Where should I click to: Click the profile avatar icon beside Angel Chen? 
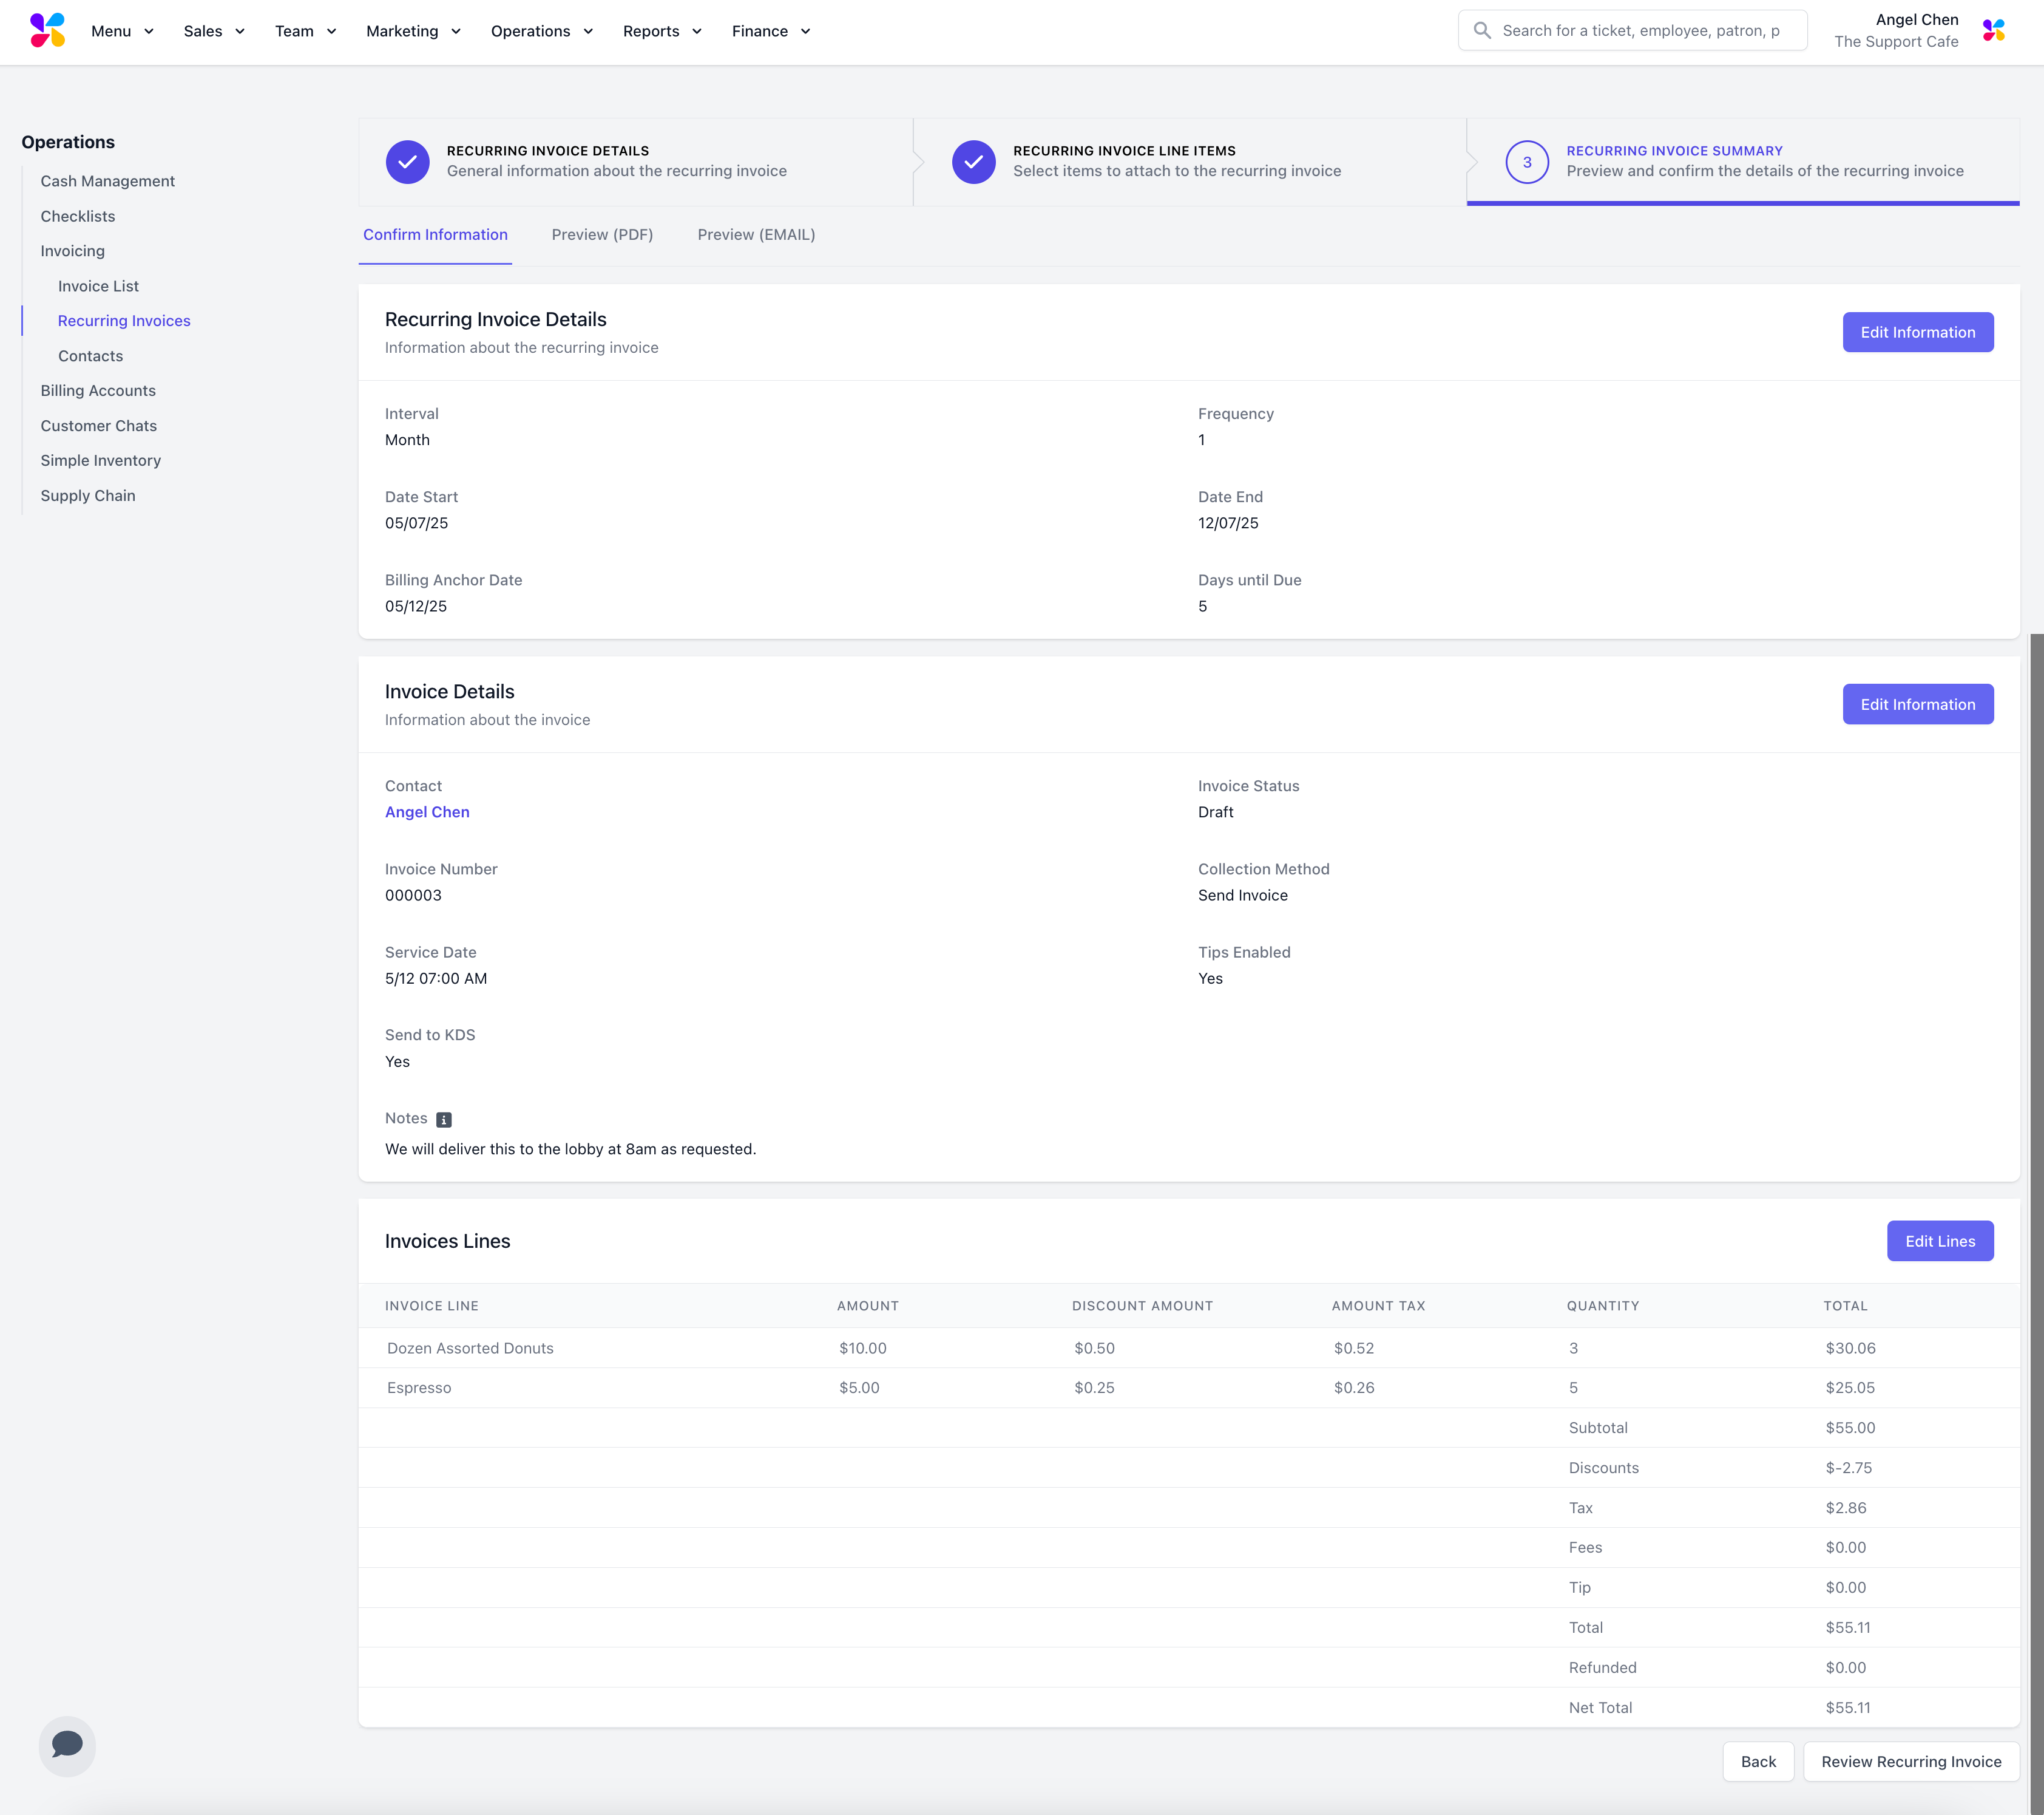coord(1993,31)
